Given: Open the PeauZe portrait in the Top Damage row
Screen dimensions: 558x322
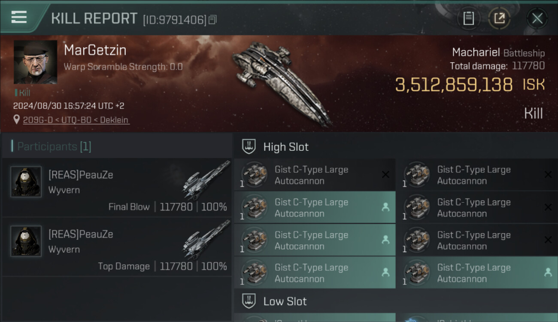Looking at the screenshot, I should [x=26, y=241].
